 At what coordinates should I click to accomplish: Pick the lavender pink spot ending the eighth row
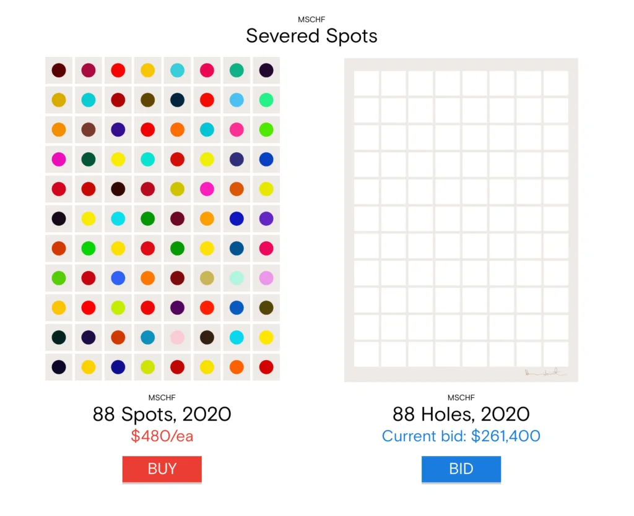[266, 278]
